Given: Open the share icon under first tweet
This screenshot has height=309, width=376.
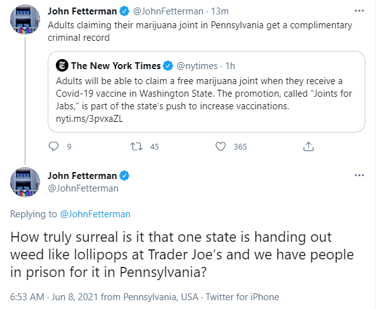Looking at the screenshot, I should [x=308, y=146].
